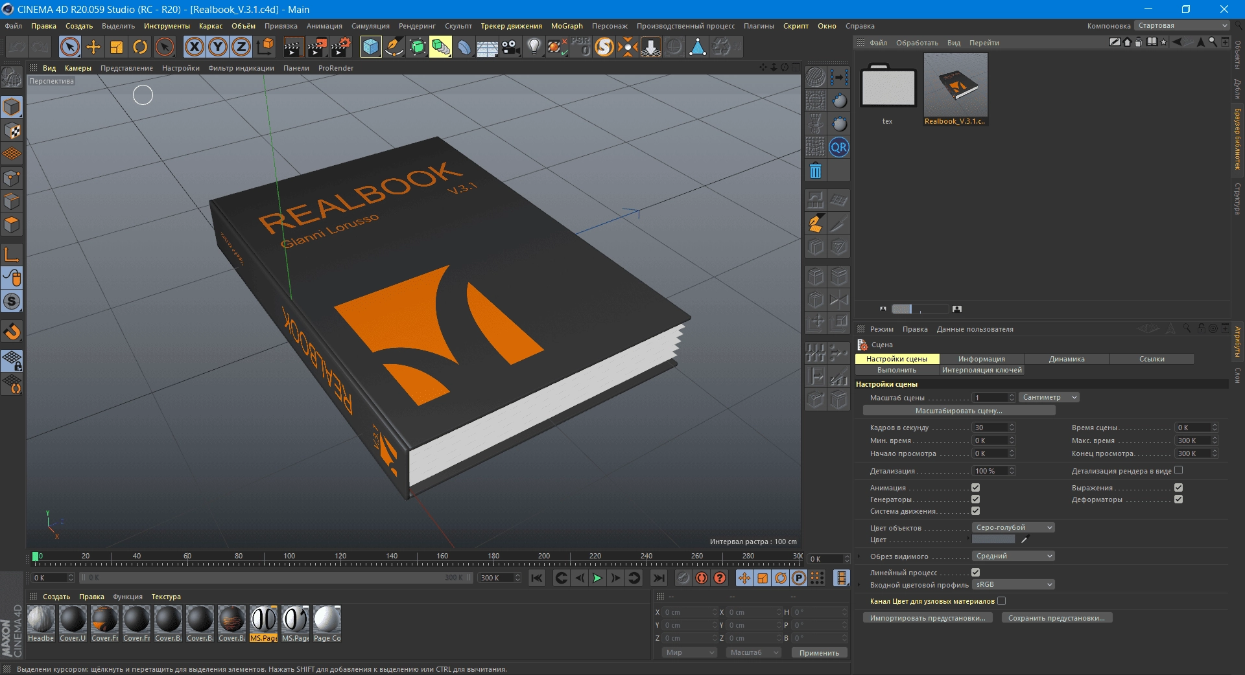Image resolution: width=1245 pixels, height=675 pixels.
Task: Select the Scale tool icon
Action: coord(117,47)
